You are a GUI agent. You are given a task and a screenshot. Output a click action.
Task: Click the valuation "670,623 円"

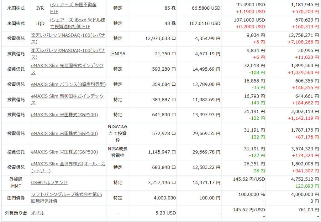pos(307,20)
